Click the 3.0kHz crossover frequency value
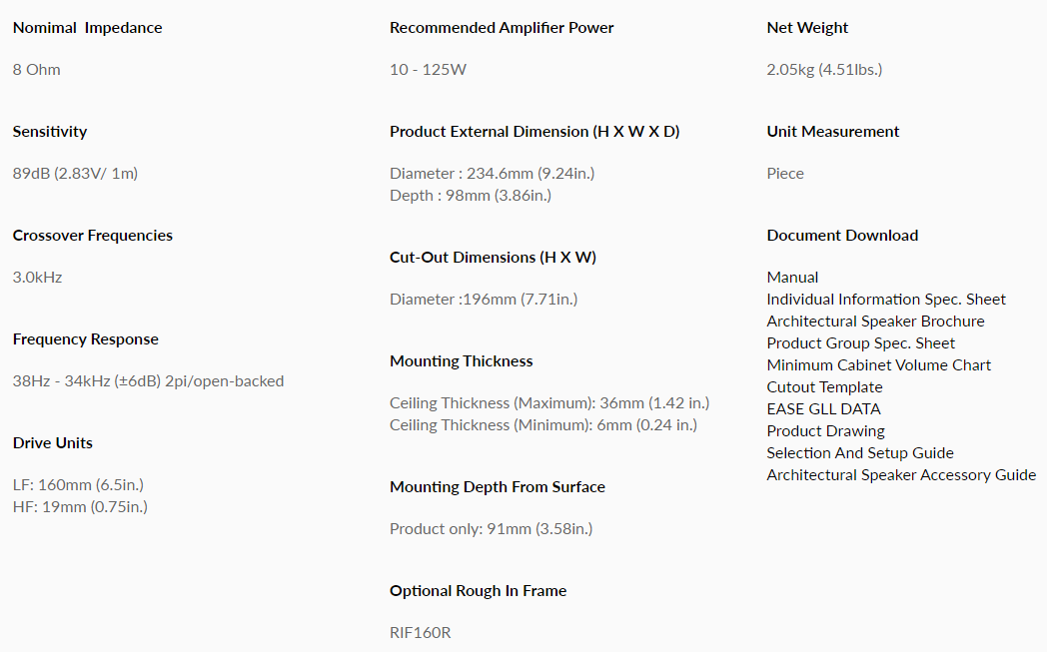This screenshot has width=1047, height=652. [x=37, y=278]
